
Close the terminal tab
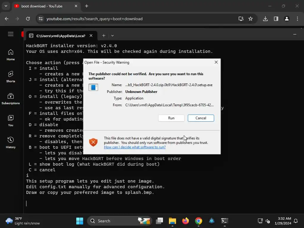point(91,36)
